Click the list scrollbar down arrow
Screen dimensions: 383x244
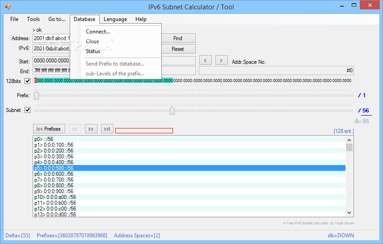pos(349,213)
